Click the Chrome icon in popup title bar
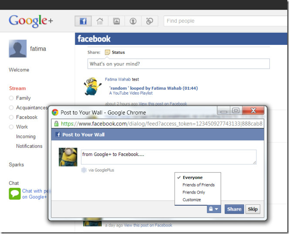Image resolution: width=289 pixels, height=234 pixels. click(55, 112)
